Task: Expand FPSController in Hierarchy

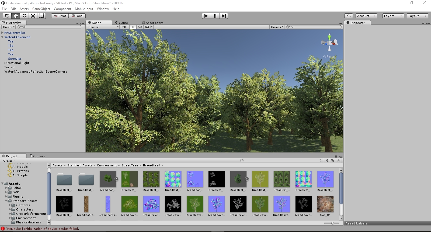Action: click(x=2, y=33)
